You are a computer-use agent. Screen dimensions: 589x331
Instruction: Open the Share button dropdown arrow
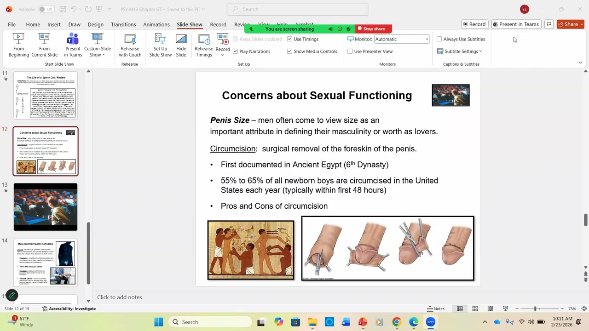point(582,24)
